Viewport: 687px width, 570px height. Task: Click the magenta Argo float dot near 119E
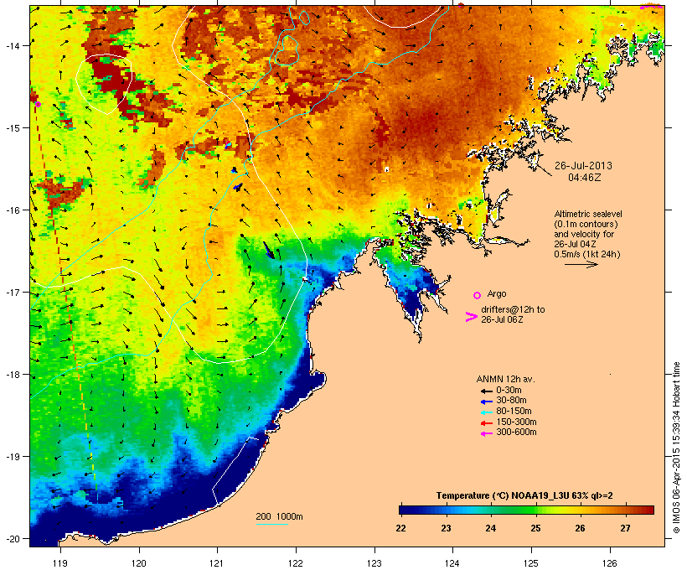click(38, 104)
